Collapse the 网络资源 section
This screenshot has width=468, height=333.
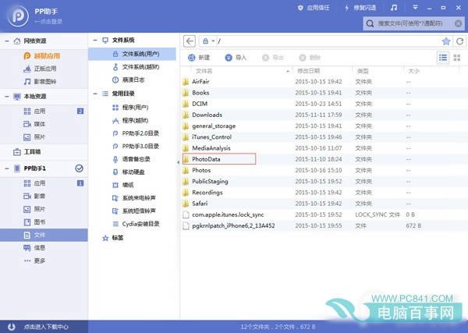coord(6,41)
